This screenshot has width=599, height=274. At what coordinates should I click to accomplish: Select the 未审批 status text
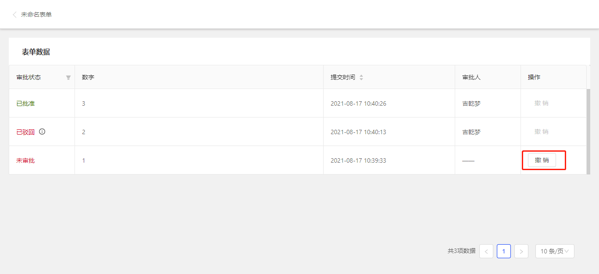25,160
